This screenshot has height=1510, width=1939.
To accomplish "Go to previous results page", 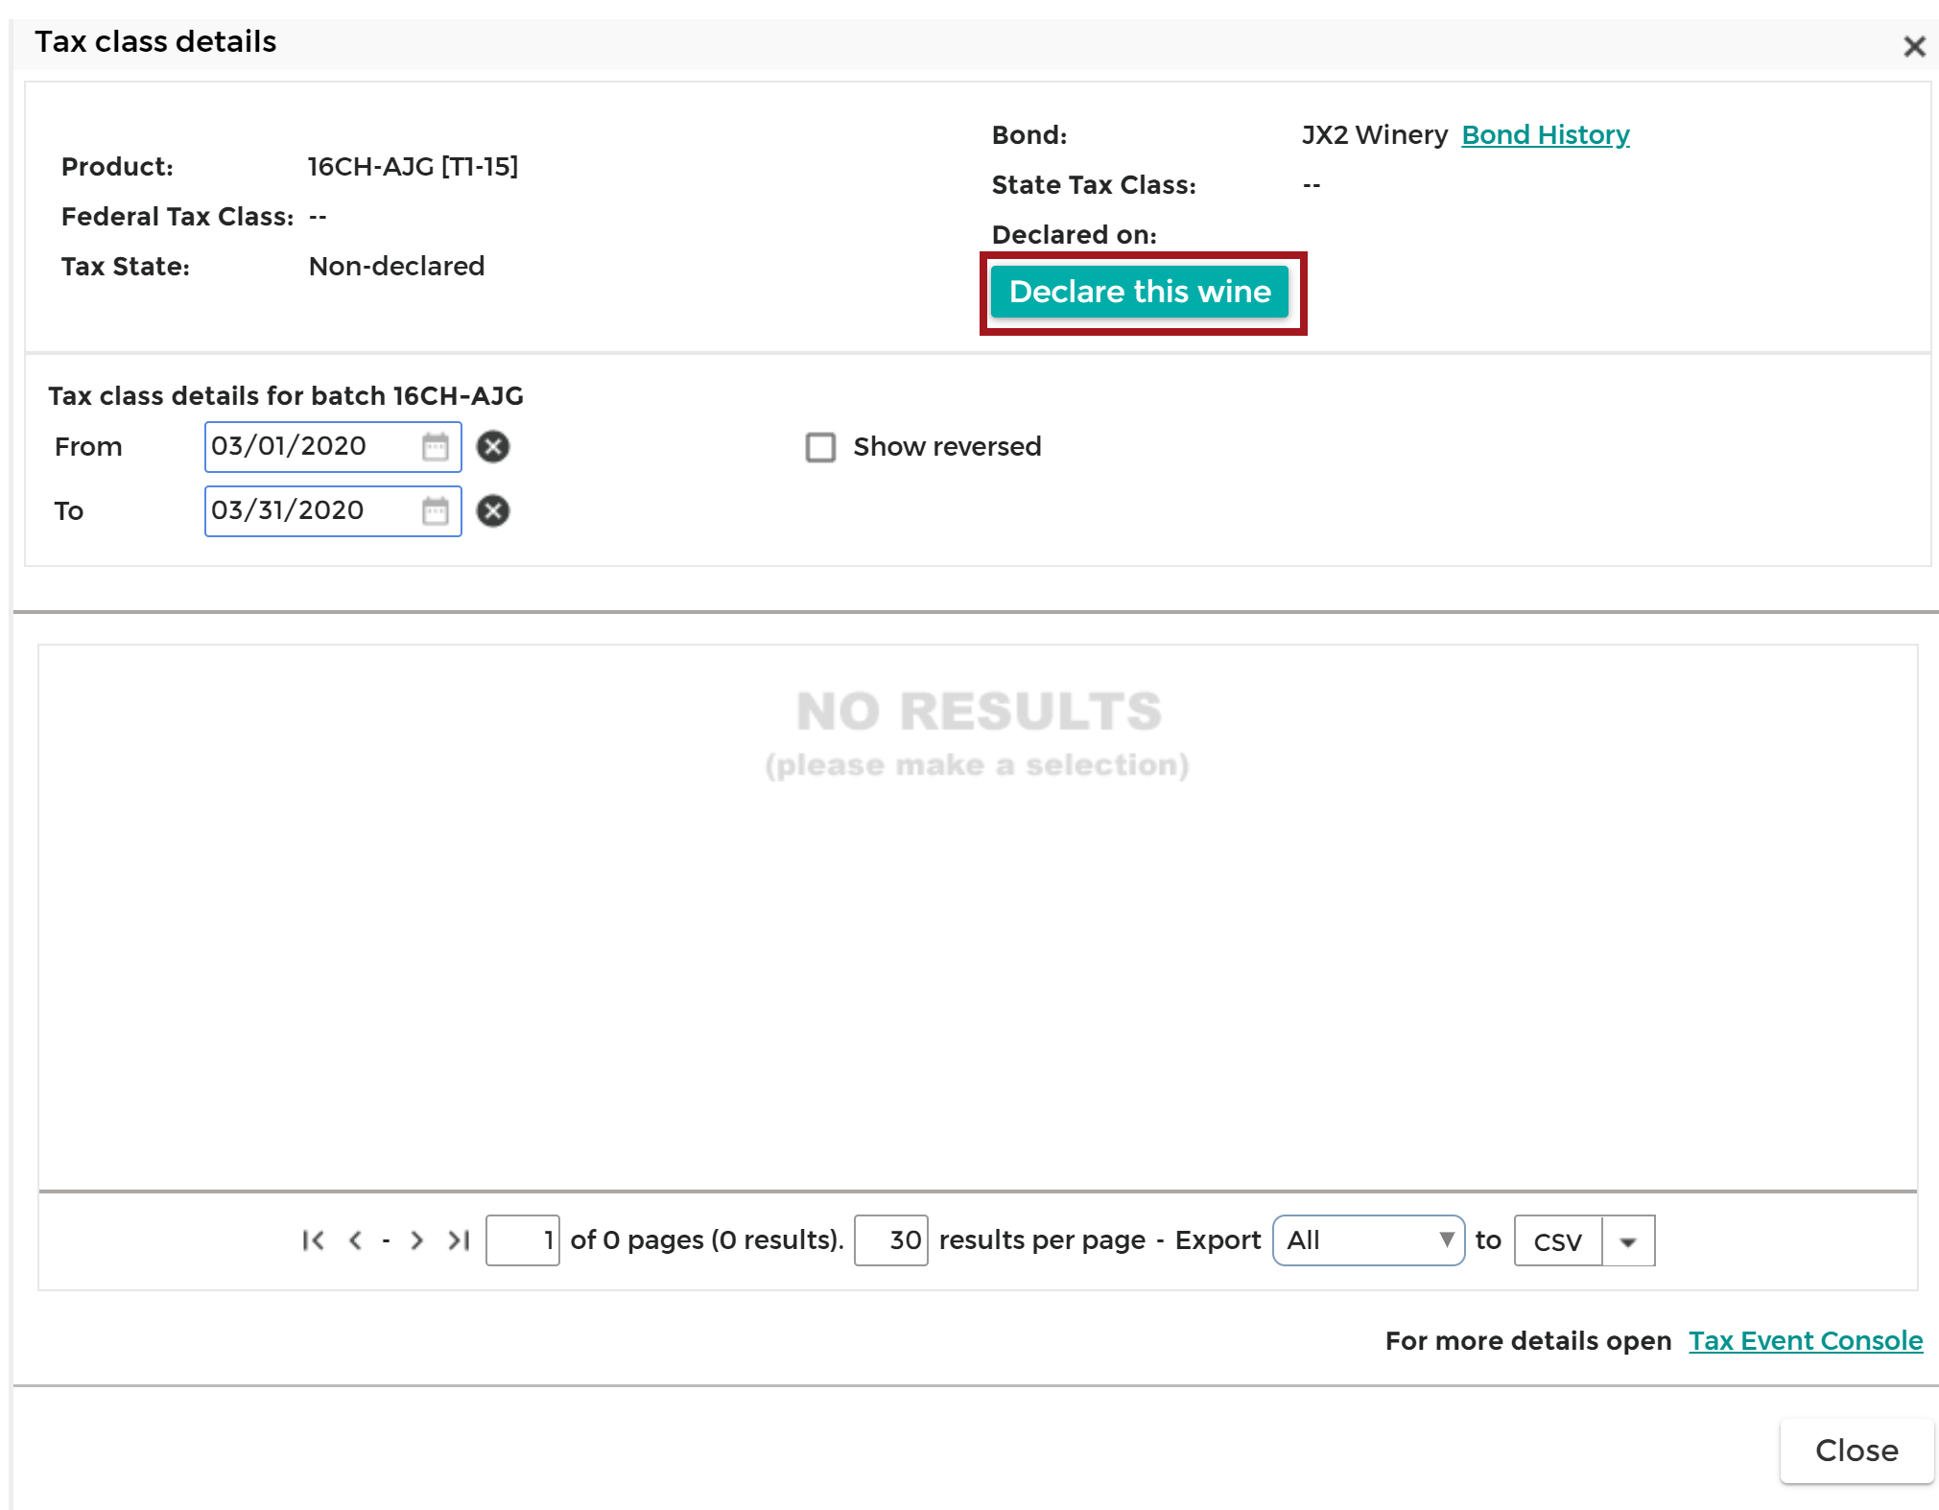I will [x=355, y=1240].
